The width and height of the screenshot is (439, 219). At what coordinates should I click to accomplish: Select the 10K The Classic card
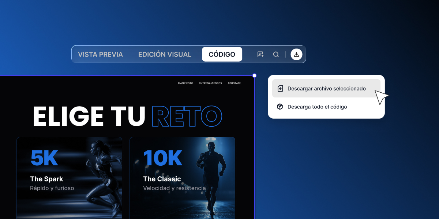click(182, 178)
